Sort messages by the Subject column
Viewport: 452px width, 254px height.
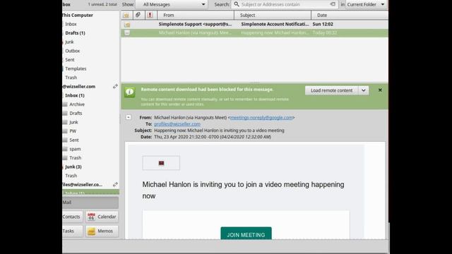273,16
